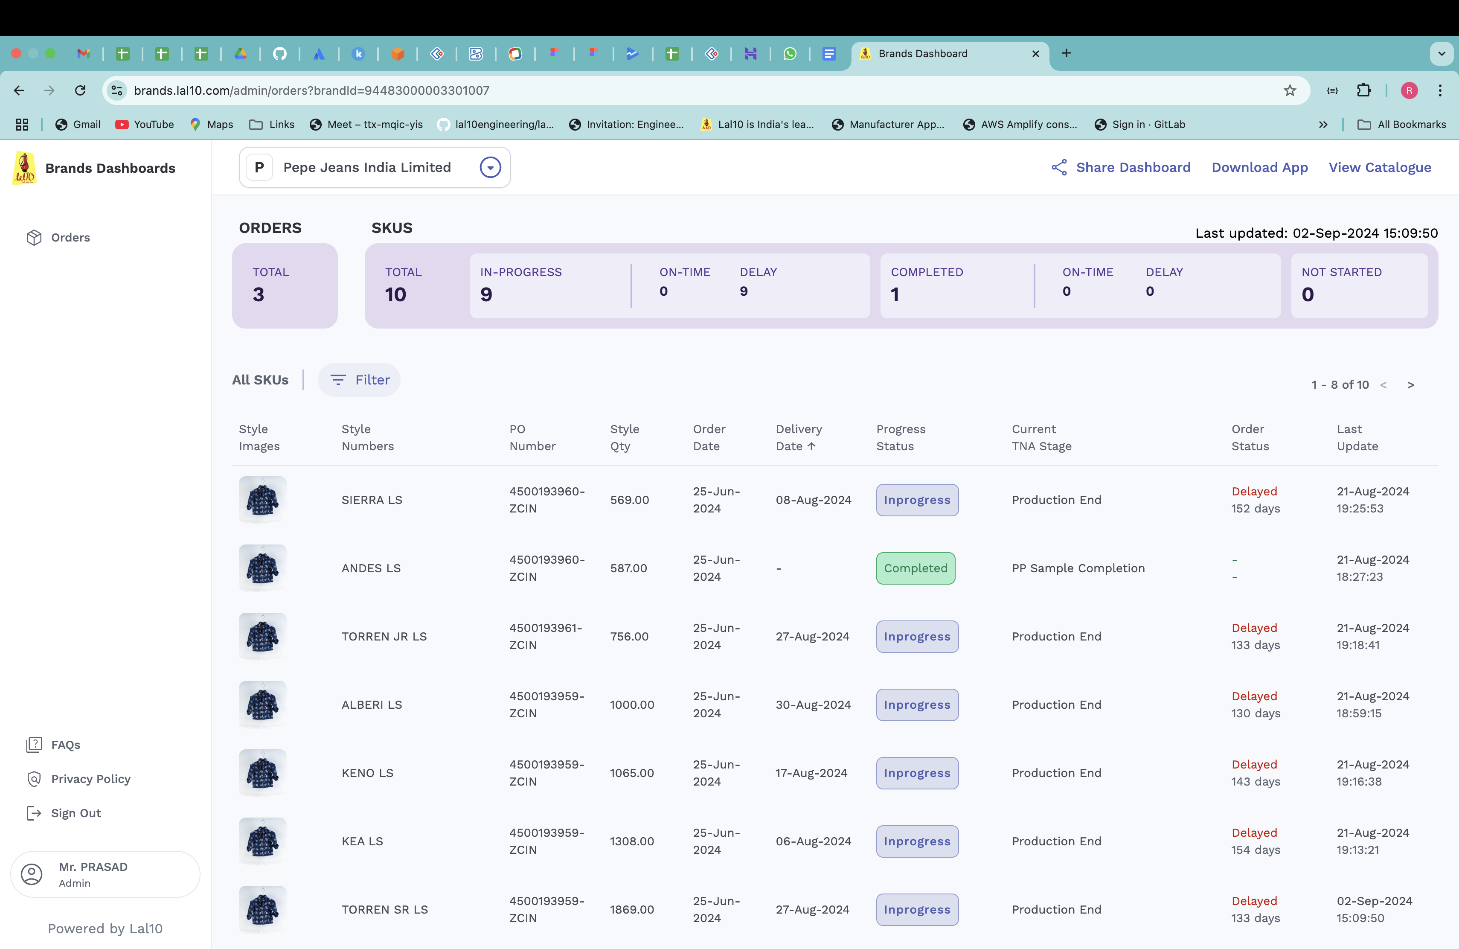Click the ALBERI LS style number
Image resolution: width=1459 pixels, height=949 pixels.
[x=372, y=704]
